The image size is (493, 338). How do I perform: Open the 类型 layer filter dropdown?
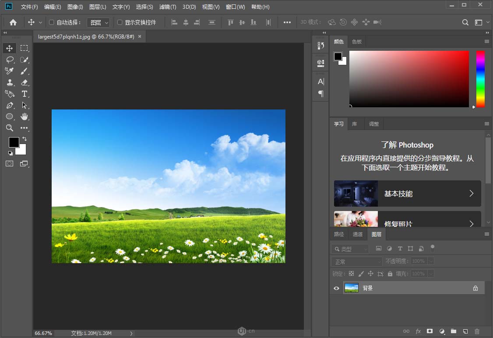[x=350, y=249]
